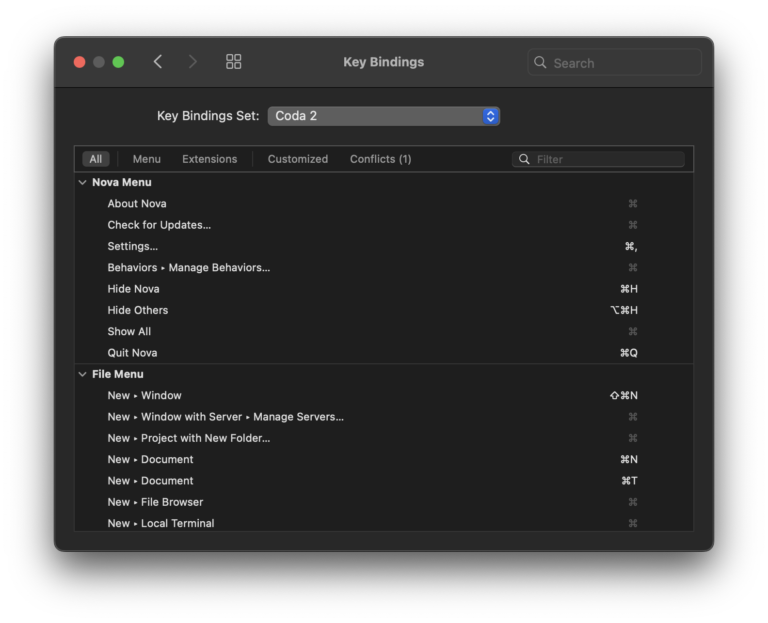
Task: Click the ⇧⌘N shortcut for New Window
Action: 624,395
